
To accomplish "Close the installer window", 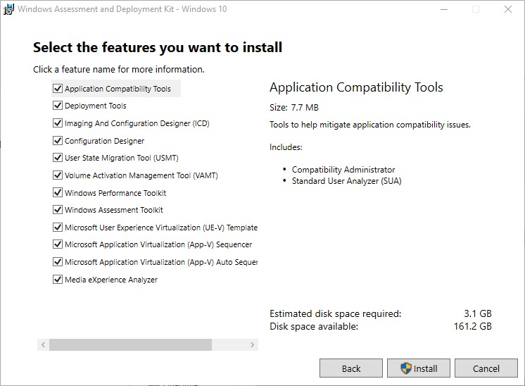I will click(508, 9).
